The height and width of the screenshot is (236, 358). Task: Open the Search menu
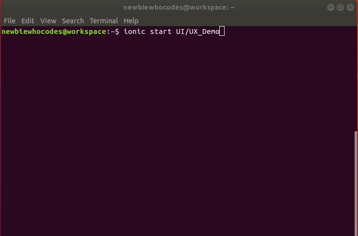click(73, 21)
